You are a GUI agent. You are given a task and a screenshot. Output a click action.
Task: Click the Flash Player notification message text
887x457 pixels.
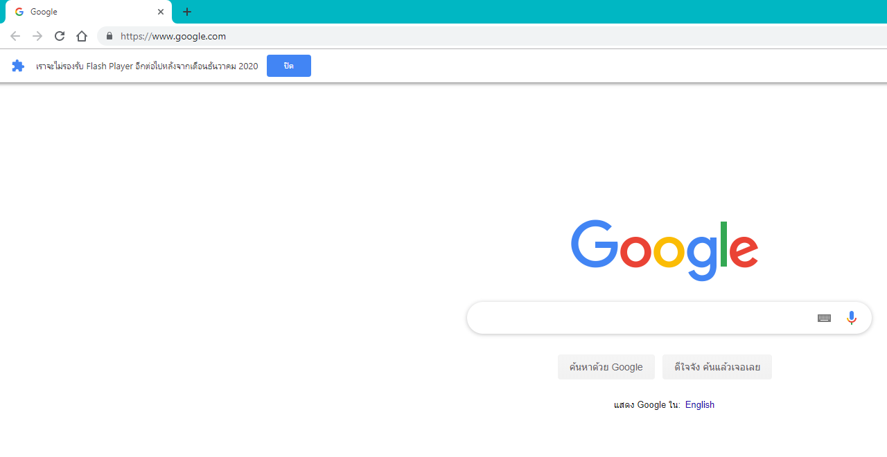(147, 66)
